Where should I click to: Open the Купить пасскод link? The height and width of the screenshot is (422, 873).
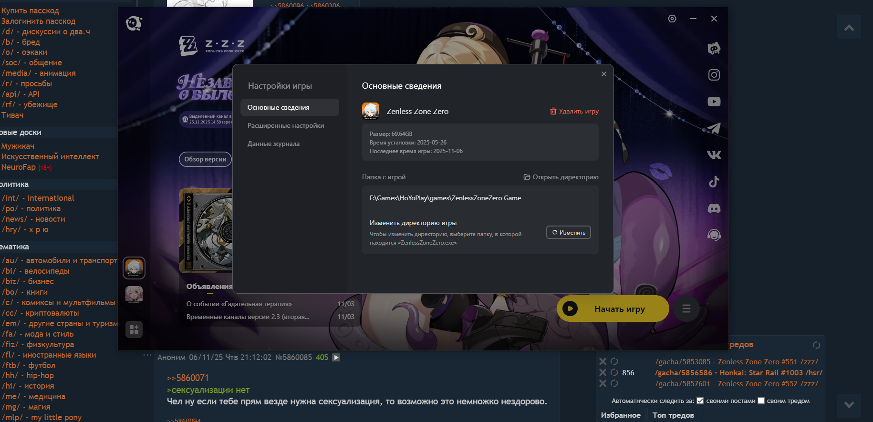pyautogui.click(x=30, y=10)
